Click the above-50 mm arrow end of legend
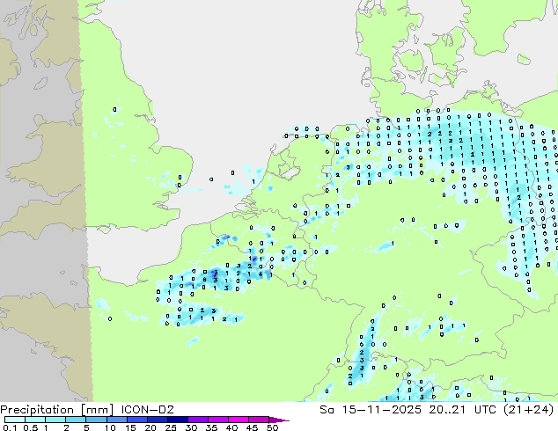The image size is (558, 431). (279, 420)
